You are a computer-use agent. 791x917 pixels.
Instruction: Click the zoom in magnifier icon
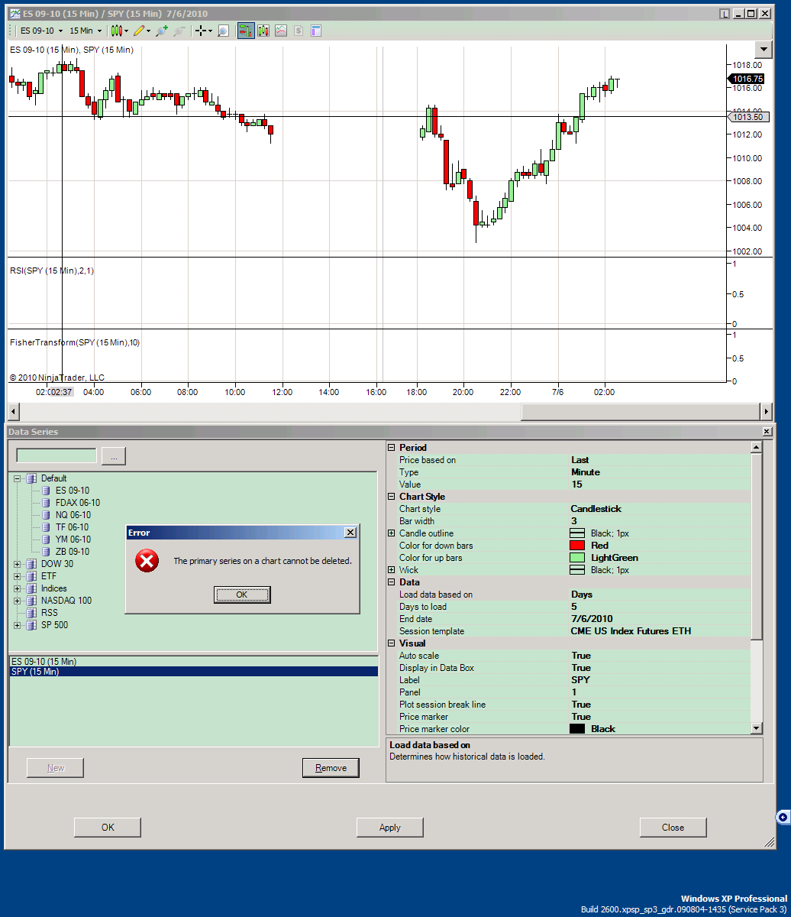(x=161, y=31)
